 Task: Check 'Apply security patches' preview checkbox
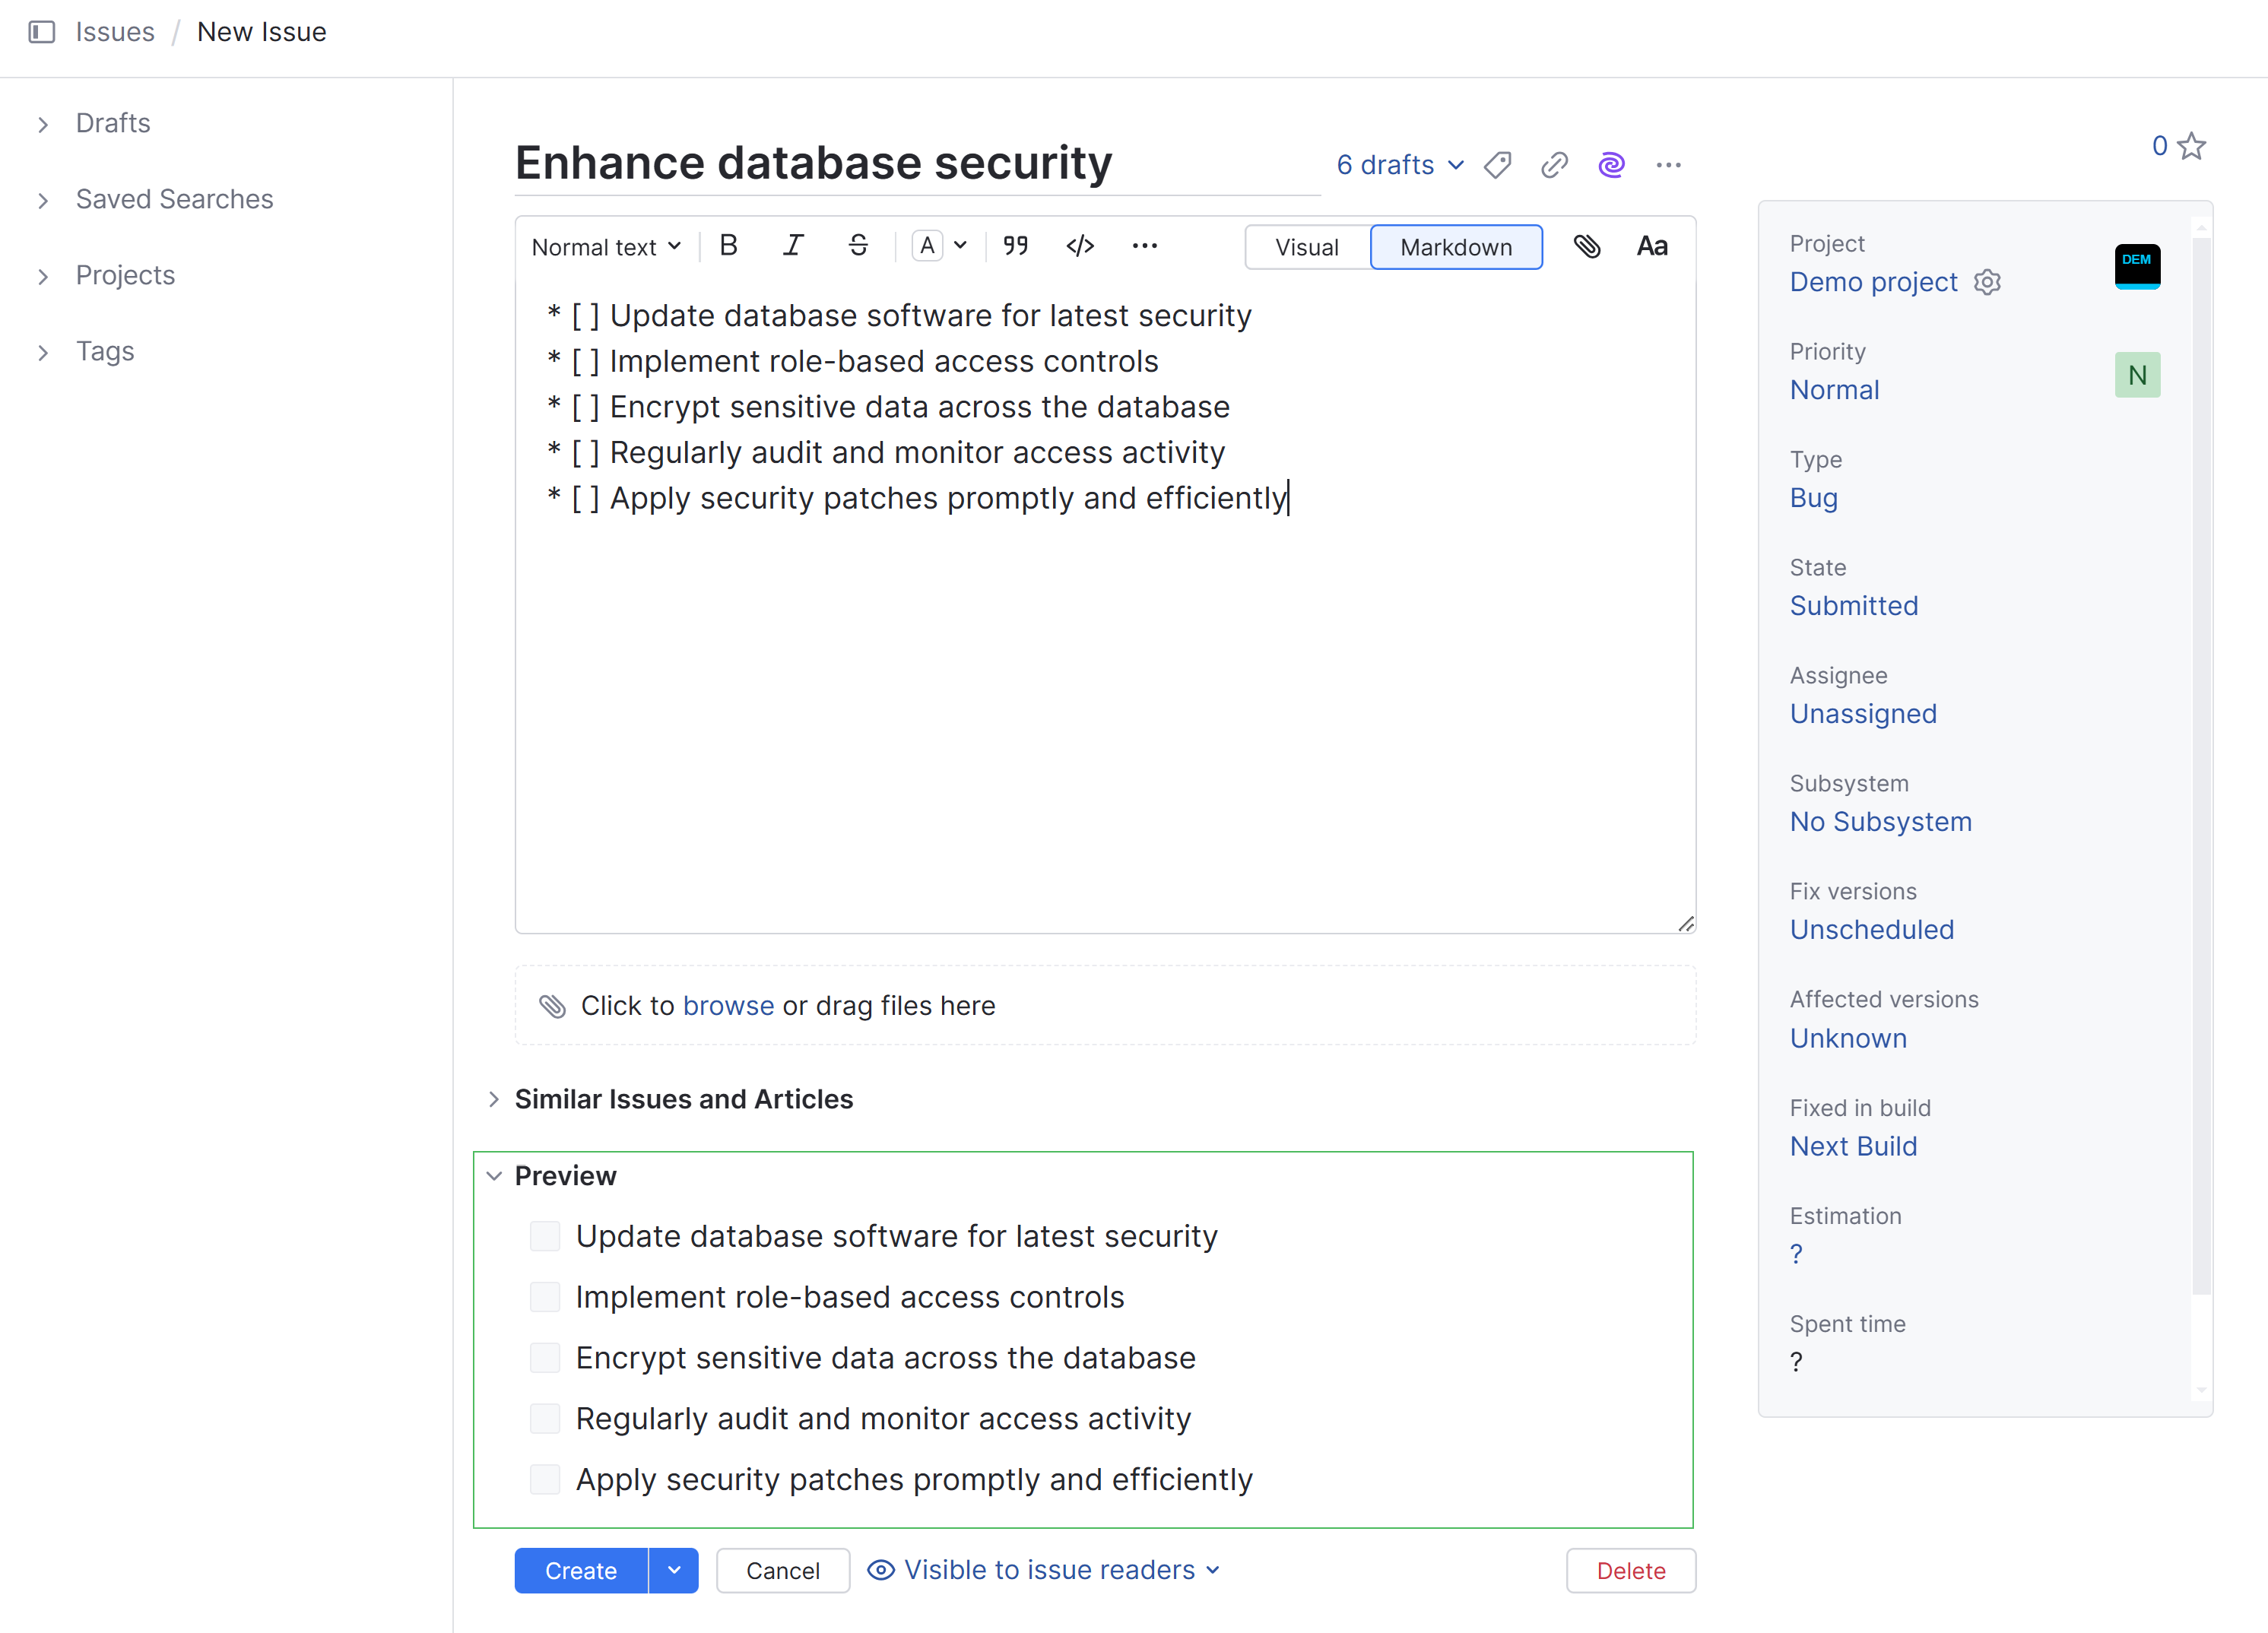(545, 1480)
